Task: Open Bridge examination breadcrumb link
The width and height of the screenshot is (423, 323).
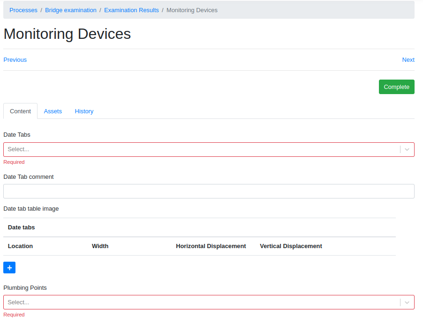Action: pos(71,10)
